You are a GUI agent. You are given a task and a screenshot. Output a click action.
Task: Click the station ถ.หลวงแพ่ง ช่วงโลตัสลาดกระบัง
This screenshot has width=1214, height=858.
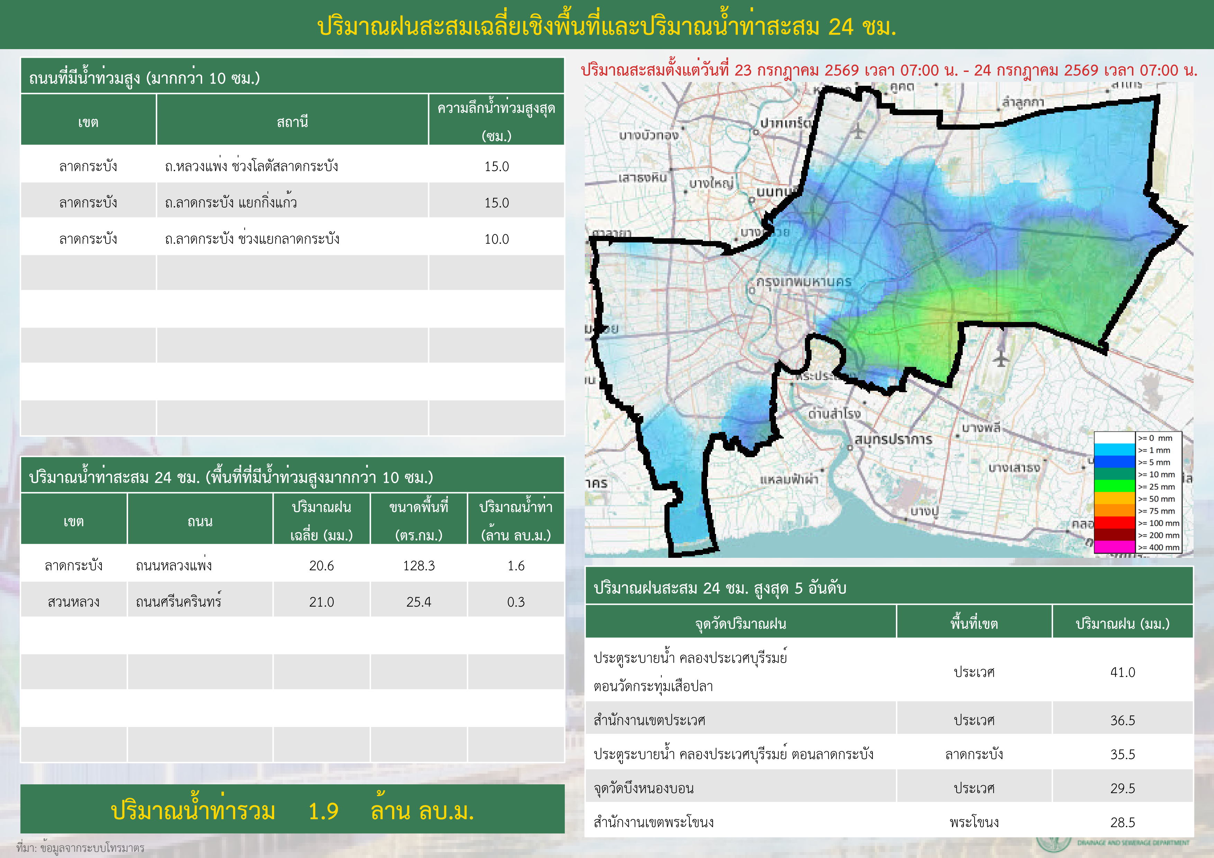click(251, 166)
